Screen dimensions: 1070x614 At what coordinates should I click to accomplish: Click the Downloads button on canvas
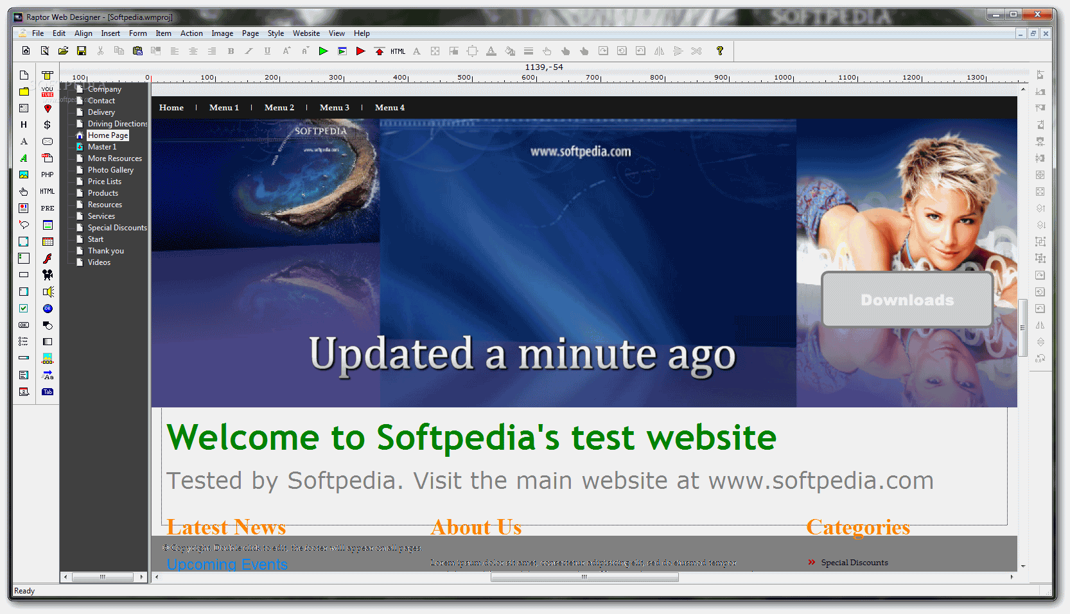[908, 300]
